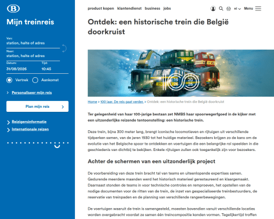Click the page title 'Ontdek: een historische trein'
The image size is (274, 219).
158,27
